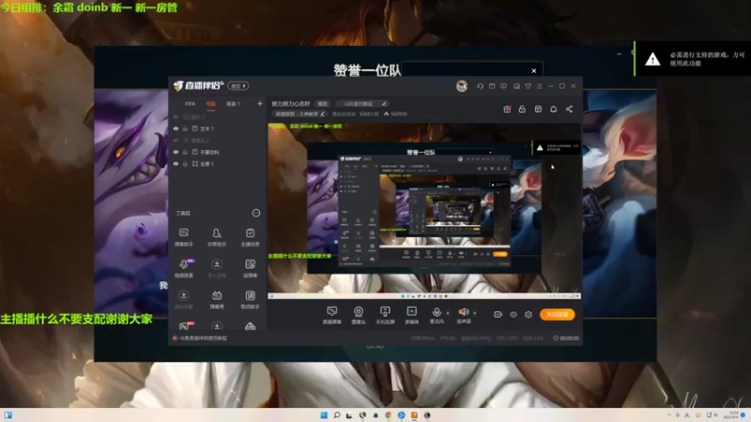Open settings gear next to the orange button

529,314
